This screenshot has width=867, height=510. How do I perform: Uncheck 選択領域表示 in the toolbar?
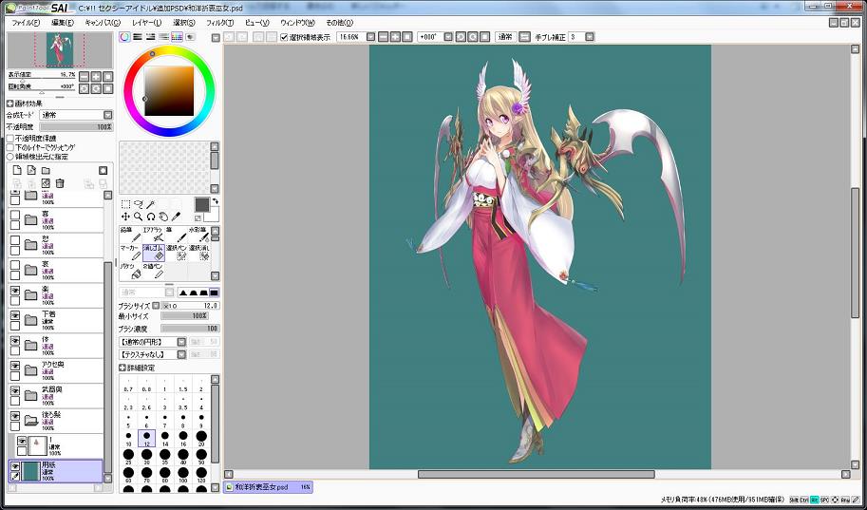[284, 37]
